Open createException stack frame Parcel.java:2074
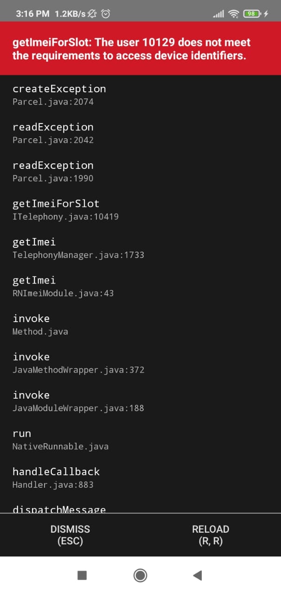Viewport: 281px width, 594px height. coord(140,95)
